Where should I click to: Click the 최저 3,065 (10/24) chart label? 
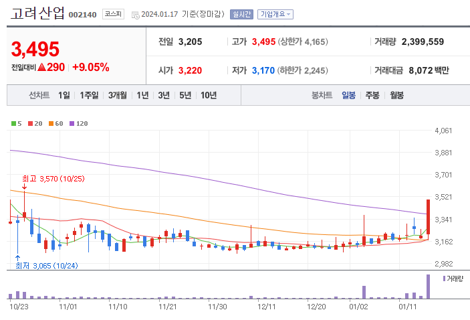point(47,266)
